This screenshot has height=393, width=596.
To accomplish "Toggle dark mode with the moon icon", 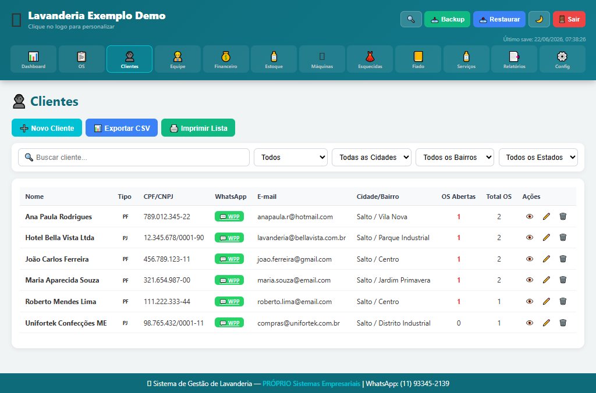I will pyautogui.click(x=539, y=19).
